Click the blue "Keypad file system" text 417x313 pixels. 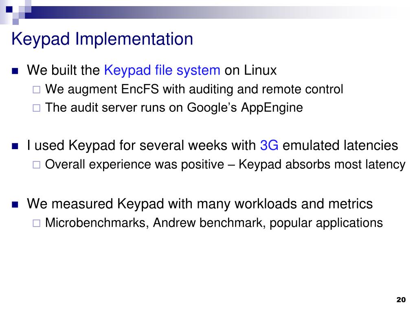pos(162,71)
